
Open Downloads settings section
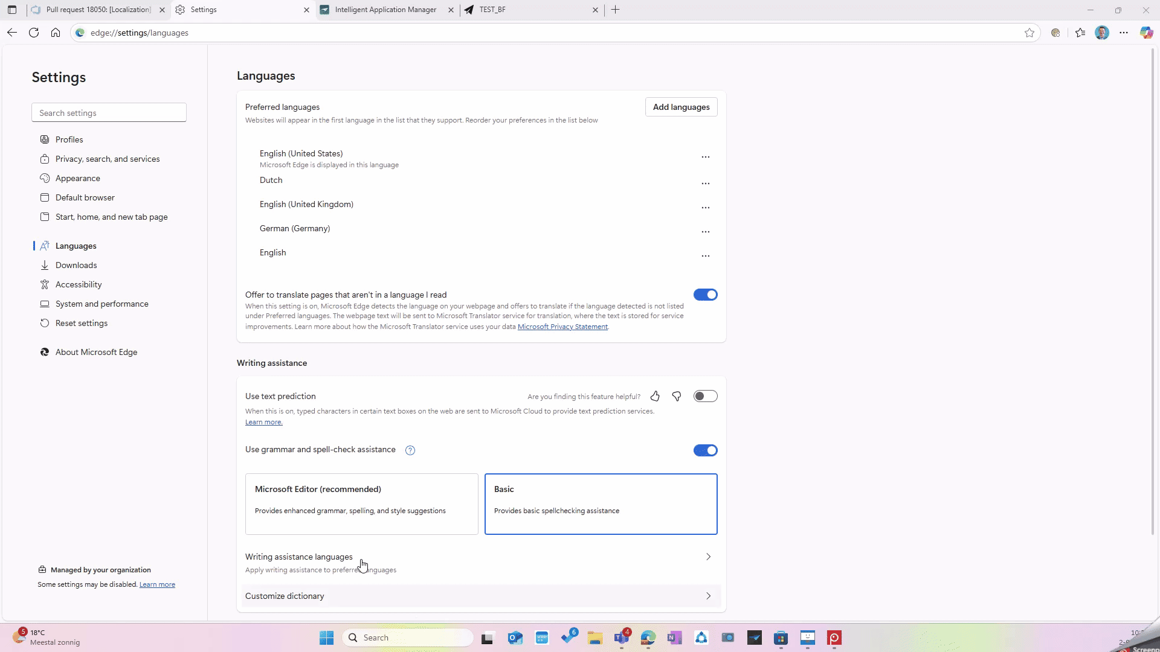click(76, 265)
